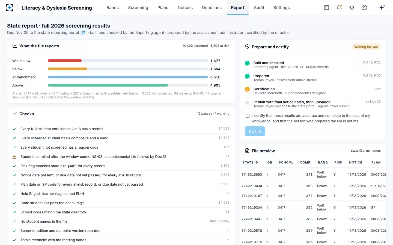The width and height of the screenshot is (393, 245).
Task: Click the sparkle assistant icon
Action: (382, 7)
